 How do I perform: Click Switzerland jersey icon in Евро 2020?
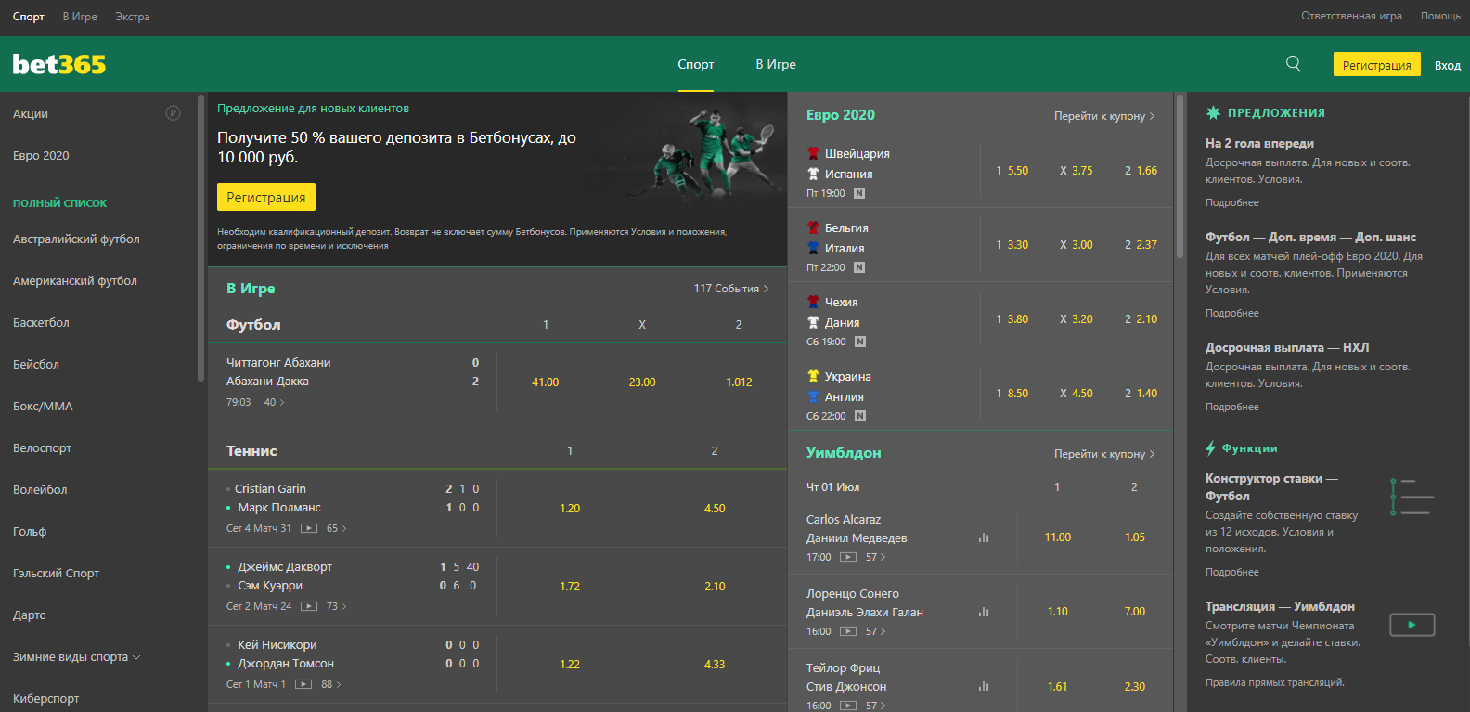click(813, 153)
